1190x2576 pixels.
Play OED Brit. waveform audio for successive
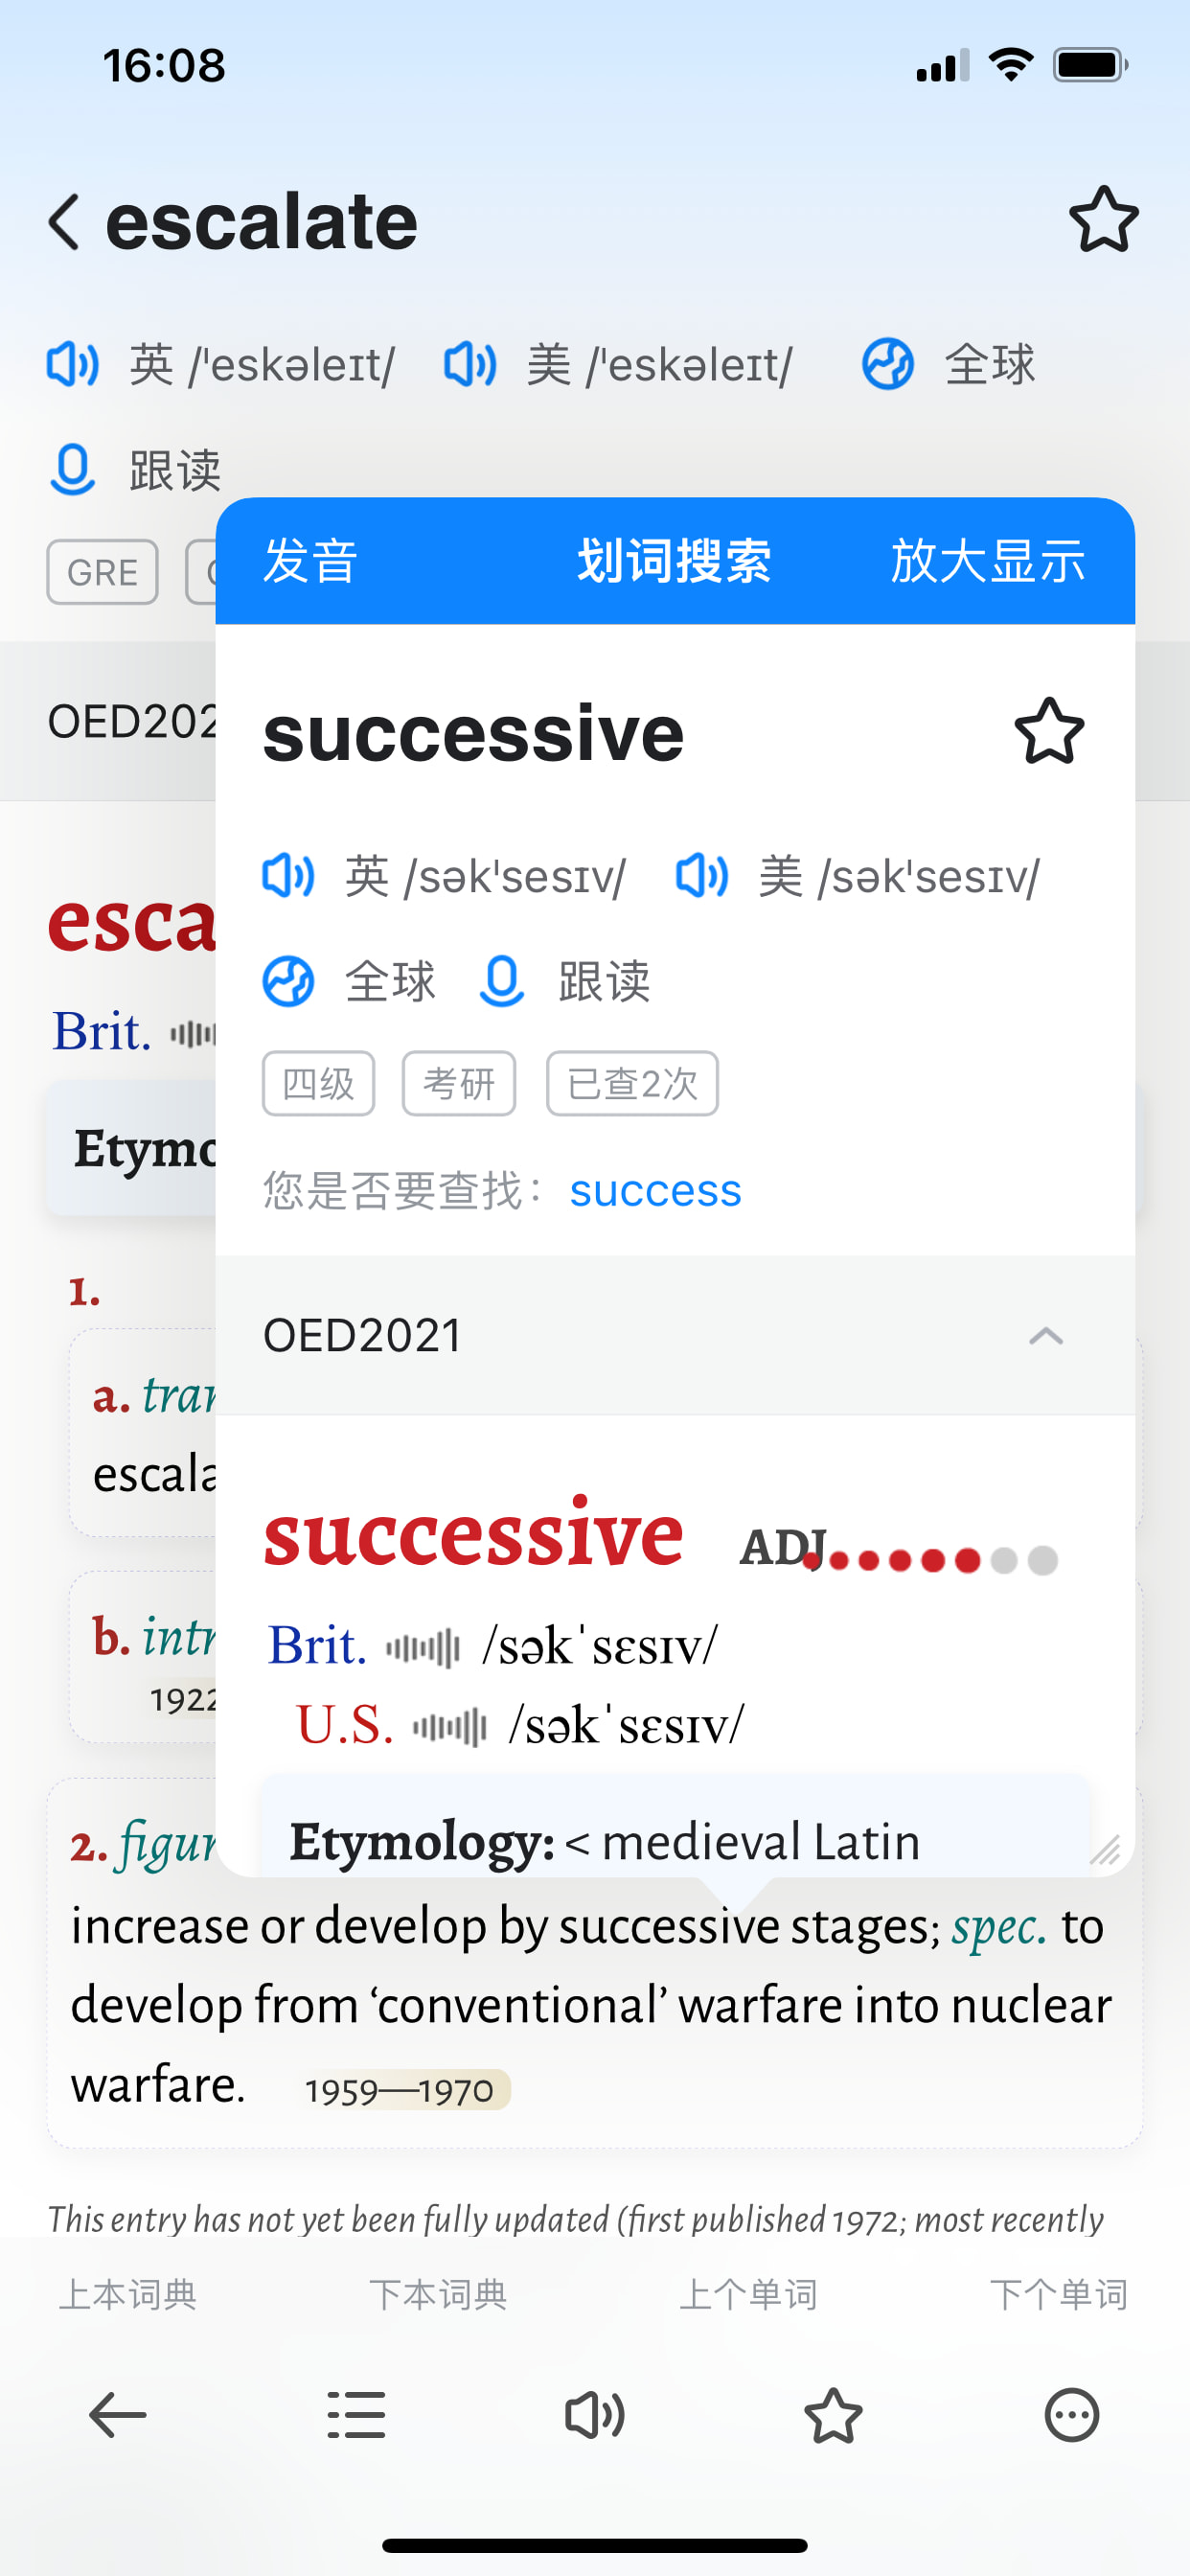pos(423,1647)
